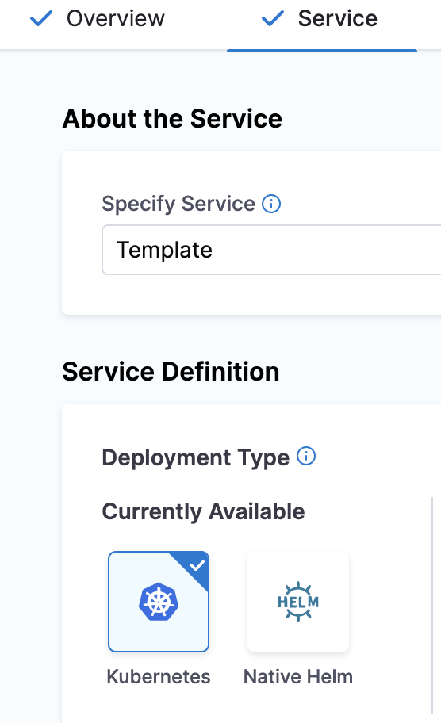Select the Kubernetes deployment type card
Screen dimensions: 441x723
159,601
